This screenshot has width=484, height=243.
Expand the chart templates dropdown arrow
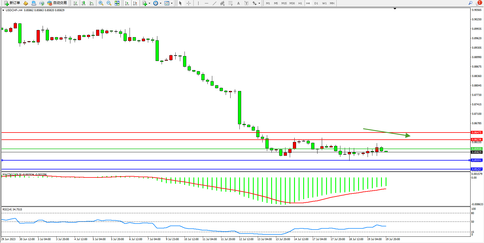(x=172, y=3)
